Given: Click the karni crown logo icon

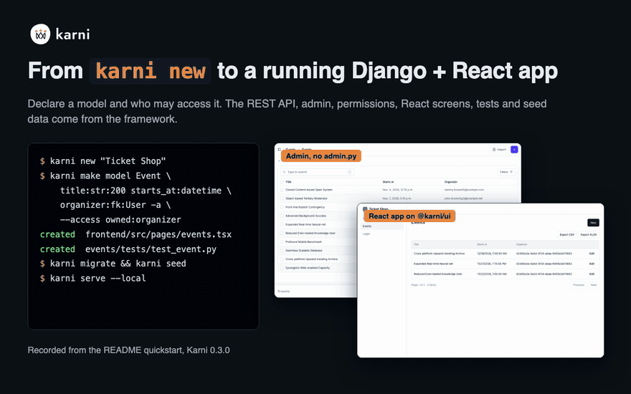Looking at the screenshot, I should tap(40, 34).
